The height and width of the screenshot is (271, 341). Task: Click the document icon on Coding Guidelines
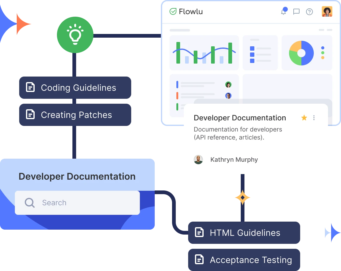(x=30, y=87)
